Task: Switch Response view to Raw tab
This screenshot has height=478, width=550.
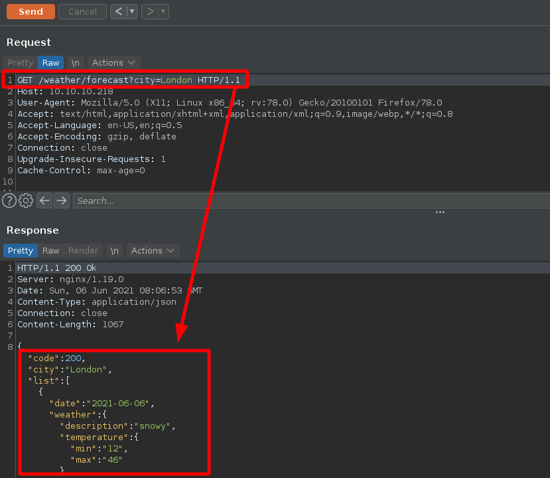Action: click(50, 250)
